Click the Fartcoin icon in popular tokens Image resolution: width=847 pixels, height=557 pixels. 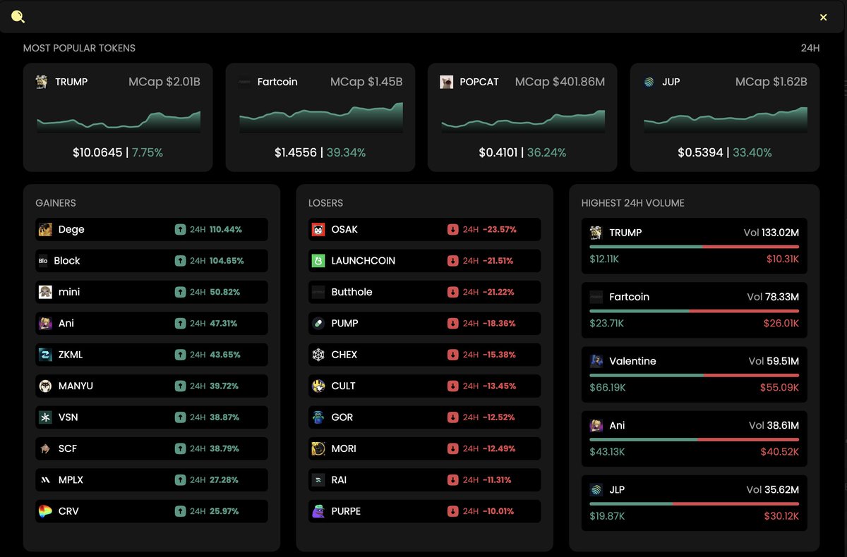point(244,82)
